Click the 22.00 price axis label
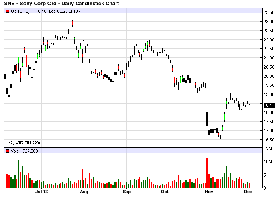279x204 pixels. (x=269, y=40)
